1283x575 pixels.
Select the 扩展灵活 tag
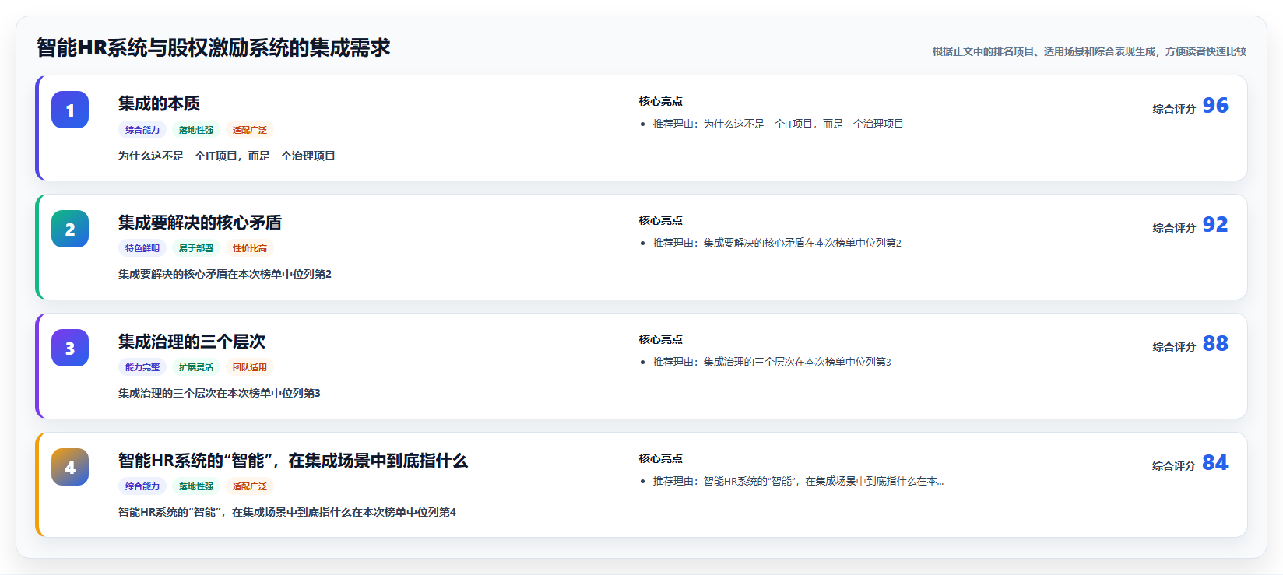196,367
